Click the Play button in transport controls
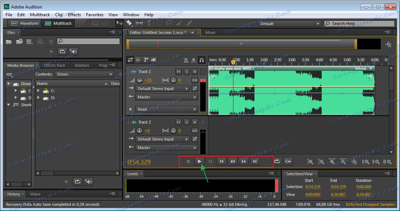 click(199, 161)
